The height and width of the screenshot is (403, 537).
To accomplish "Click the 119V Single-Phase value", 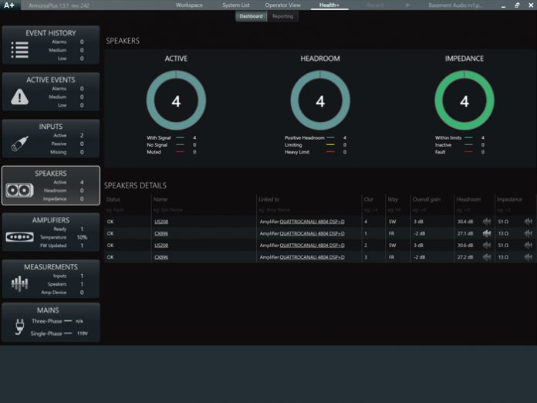I will click(83, 334).
